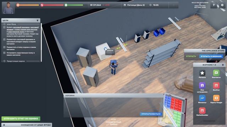Check the buy-equipment objective checkbox

(x=4, y=28)
